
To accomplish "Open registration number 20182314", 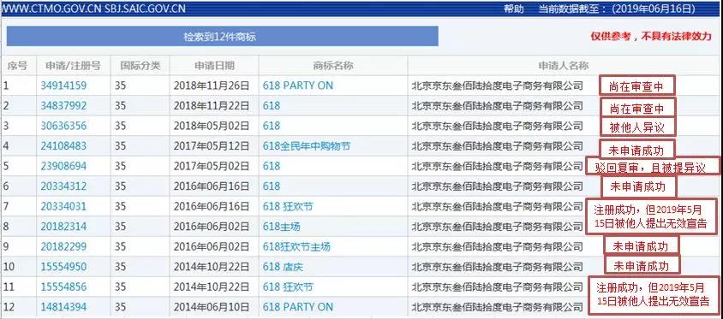I will [x=63, y=227].
